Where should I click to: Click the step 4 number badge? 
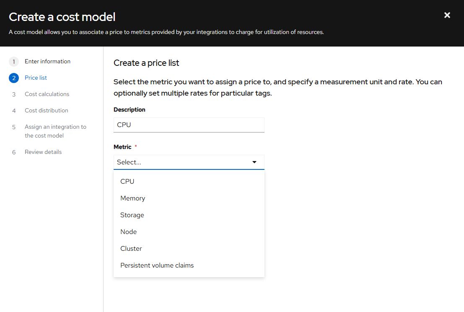(14, 111)
